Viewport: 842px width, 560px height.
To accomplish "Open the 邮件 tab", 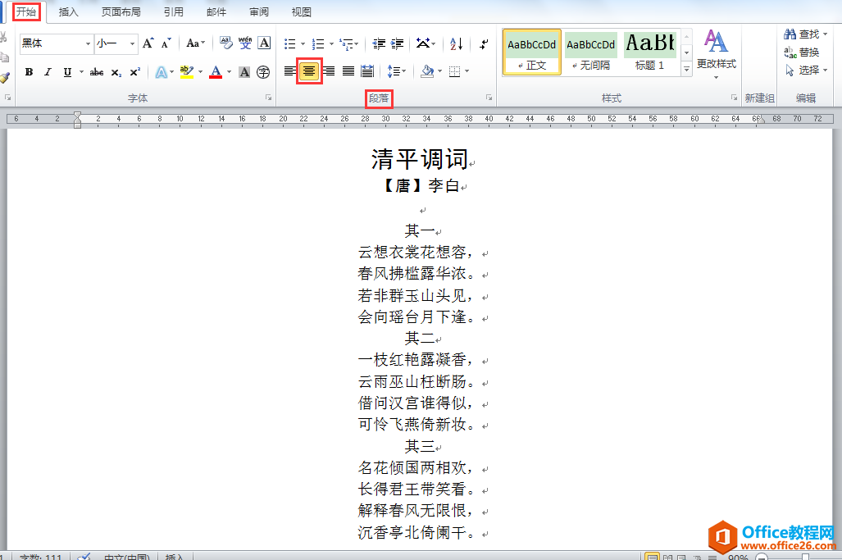I will pos(216,11).
